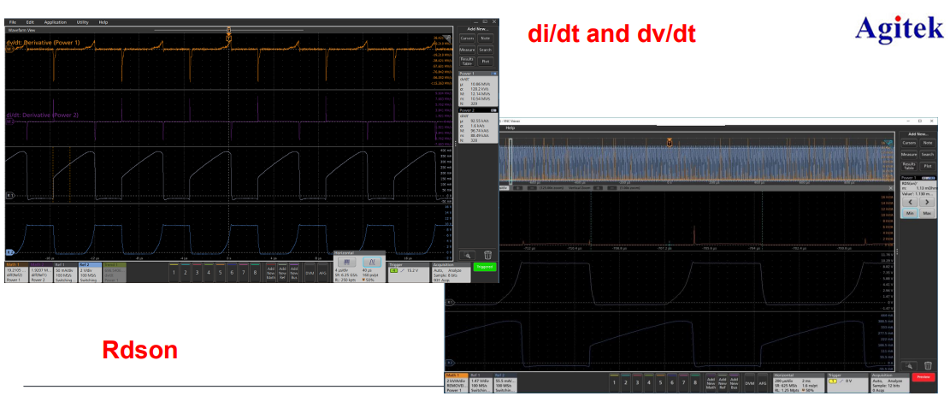Screen dimensions: 950x396
Task: Open the Acquisition badge in left window
Action: point(451,272)
